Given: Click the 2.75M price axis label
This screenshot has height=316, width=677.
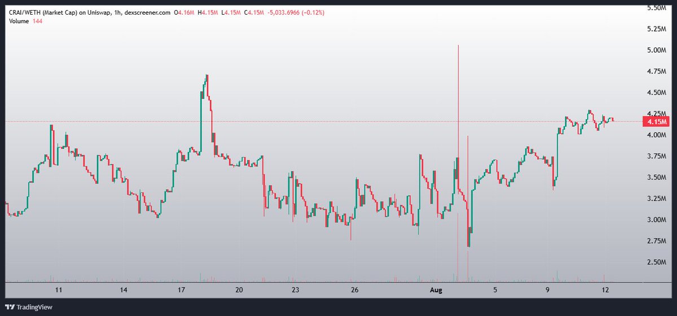Looking at the screenshot, I should pyautogui.click(x=656, y=241).
